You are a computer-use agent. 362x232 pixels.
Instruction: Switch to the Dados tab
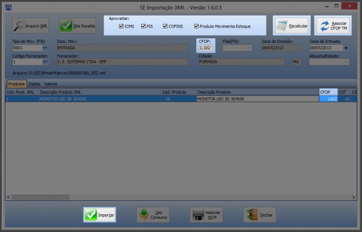point(34,84)
